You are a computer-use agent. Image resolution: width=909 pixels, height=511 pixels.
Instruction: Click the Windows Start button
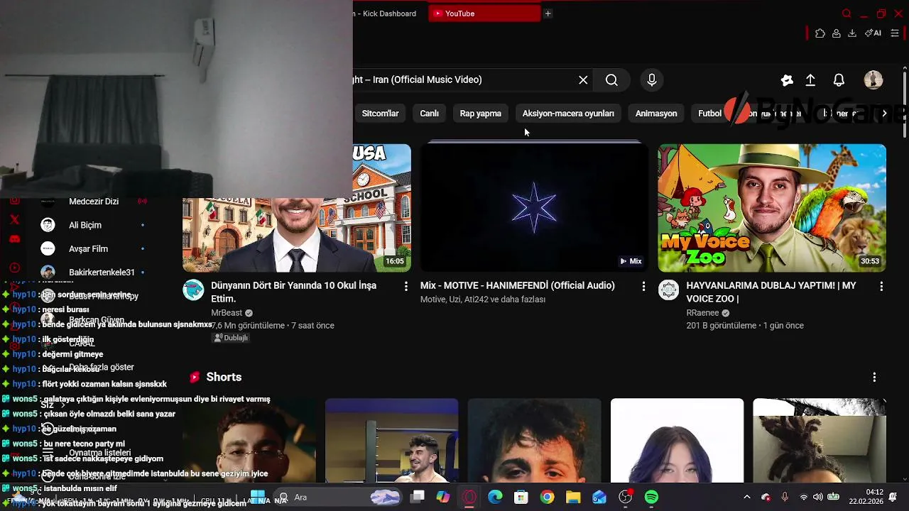pyautogui.click(x=257, y=497)
